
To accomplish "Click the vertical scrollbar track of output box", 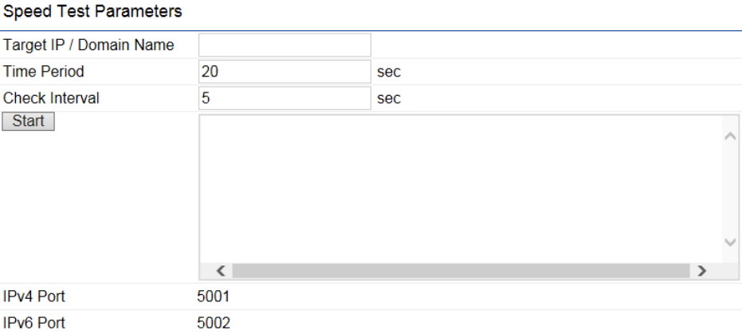I will [729, 189].
